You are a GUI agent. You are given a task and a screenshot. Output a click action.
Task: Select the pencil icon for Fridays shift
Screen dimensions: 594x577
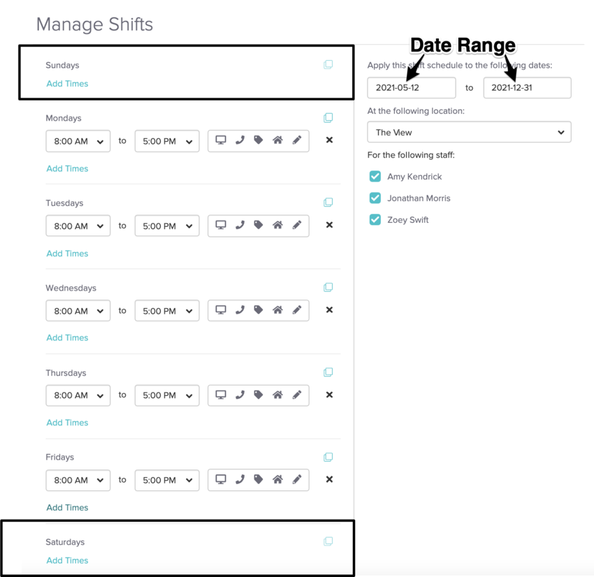click(x=297, y=480)
